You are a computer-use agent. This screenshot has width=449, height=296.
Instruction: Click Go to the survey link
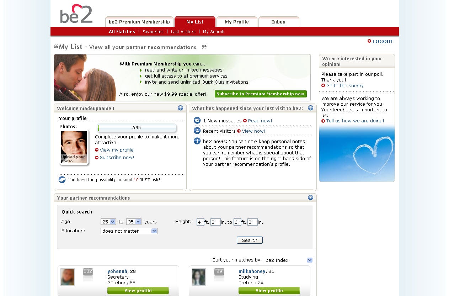tap(345, 85)
